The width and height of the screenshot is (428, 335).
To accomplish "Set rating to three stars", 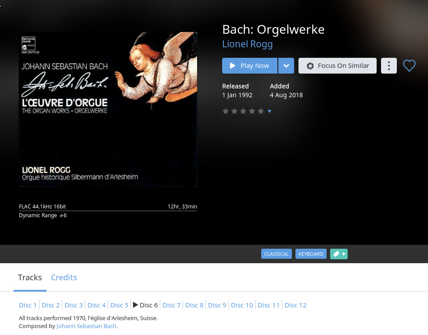I will pos(243,111).
